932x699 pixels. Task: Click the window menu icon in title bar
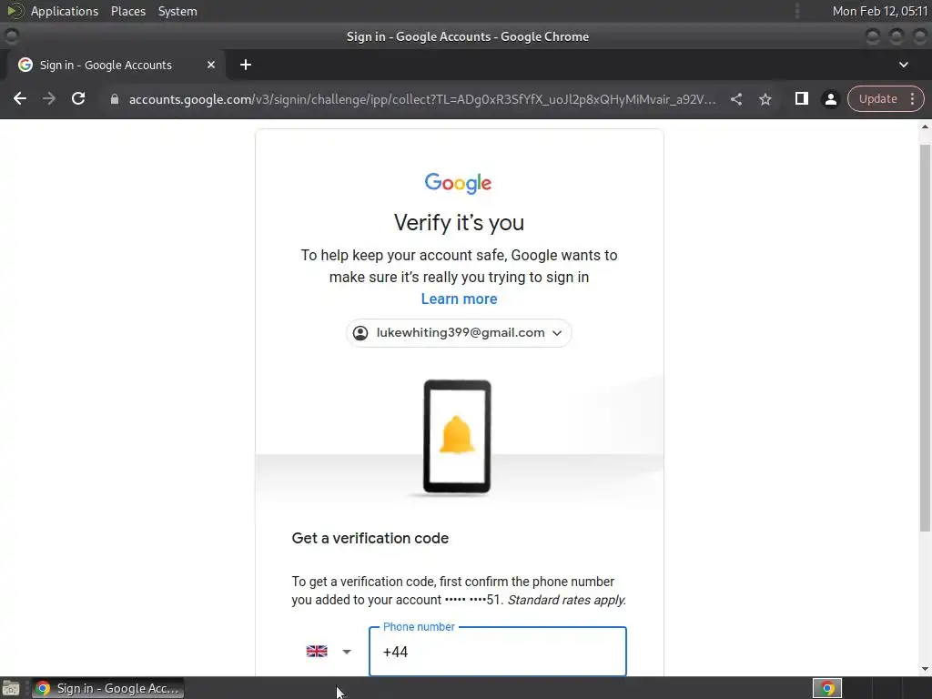11,36
